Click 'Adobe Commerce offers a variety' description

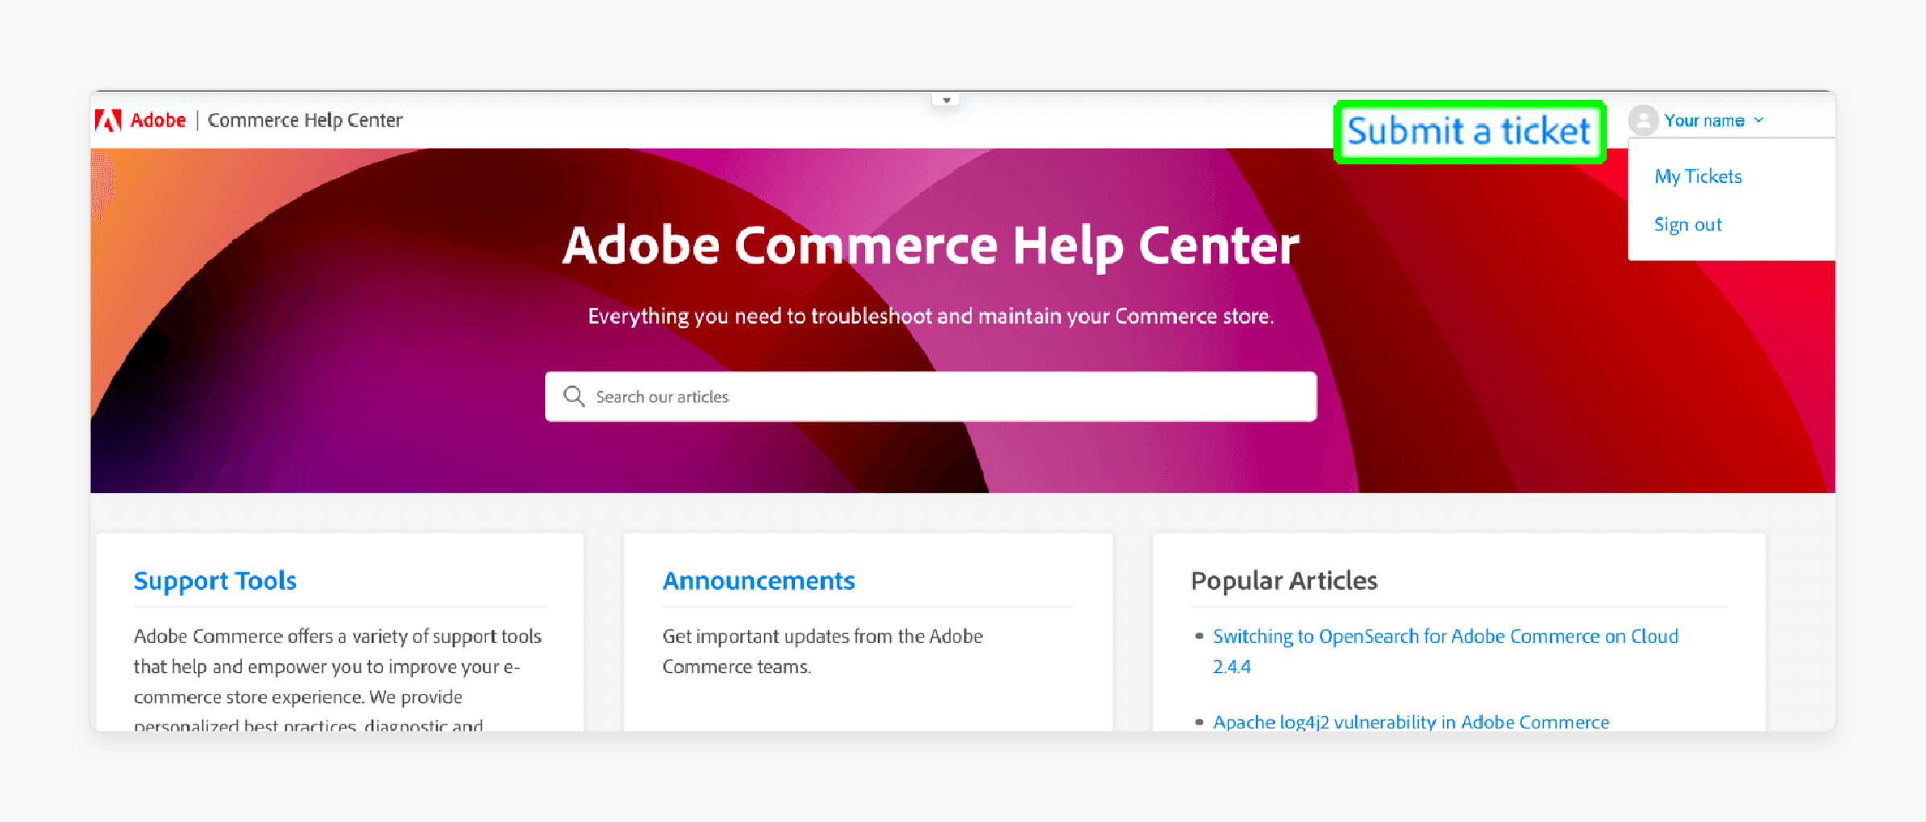tap(338, 680)
